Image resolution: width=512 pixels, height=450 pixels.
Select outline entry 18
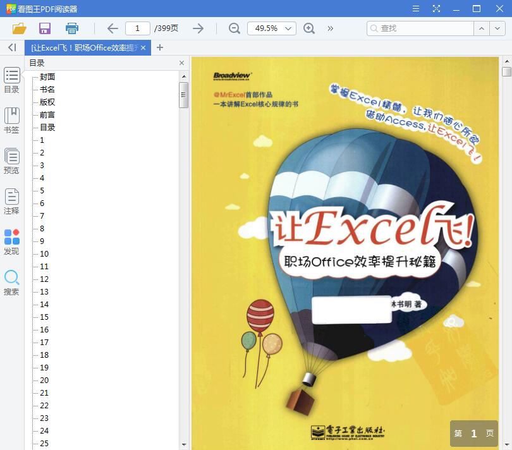pos(44,355)
